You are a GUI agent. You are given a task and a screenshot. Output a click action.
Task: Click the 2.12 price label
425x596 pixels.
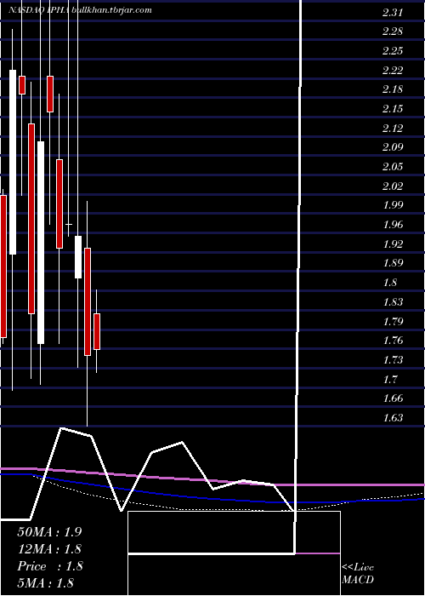click(x=392, y=128)
